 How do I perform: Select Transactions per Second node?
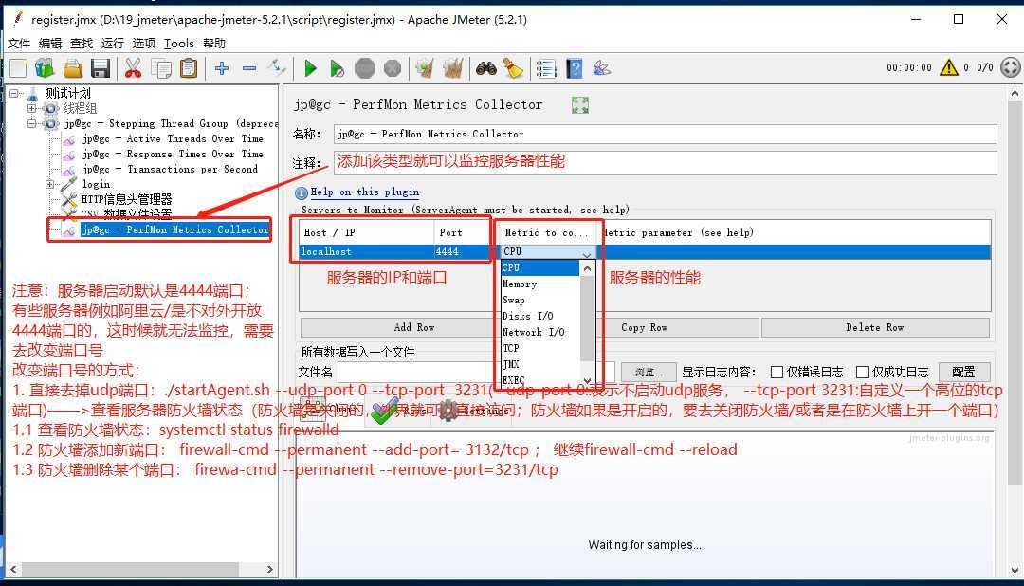coord(170,169)
